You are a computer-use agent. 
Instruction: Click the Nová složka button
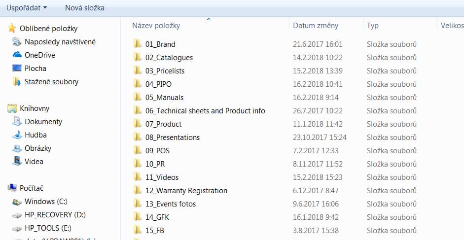[x=84, y=8]
